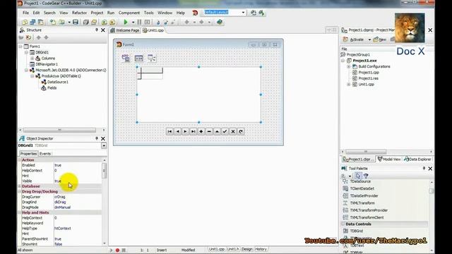Switch to the History tab at the bottom
The image size is (452, 254).
(x=261, y=249)
